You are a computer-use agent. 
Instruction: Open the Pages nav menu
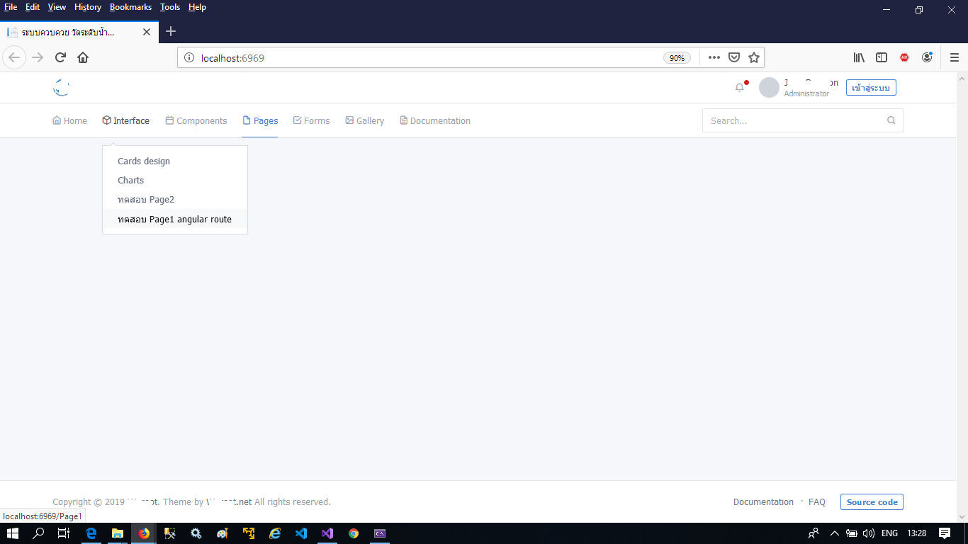[x=260, y=120]
